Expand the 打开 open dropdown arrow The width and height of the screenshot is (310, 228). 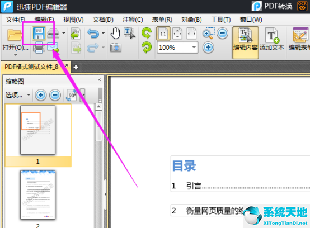16,54
